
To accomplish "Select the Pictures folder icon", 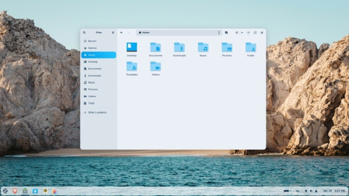I will pos(227,48).
